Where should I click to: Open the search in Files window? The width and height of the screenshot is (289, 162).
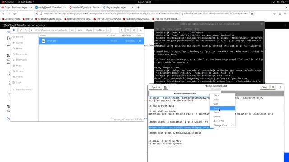coord(121,30)
